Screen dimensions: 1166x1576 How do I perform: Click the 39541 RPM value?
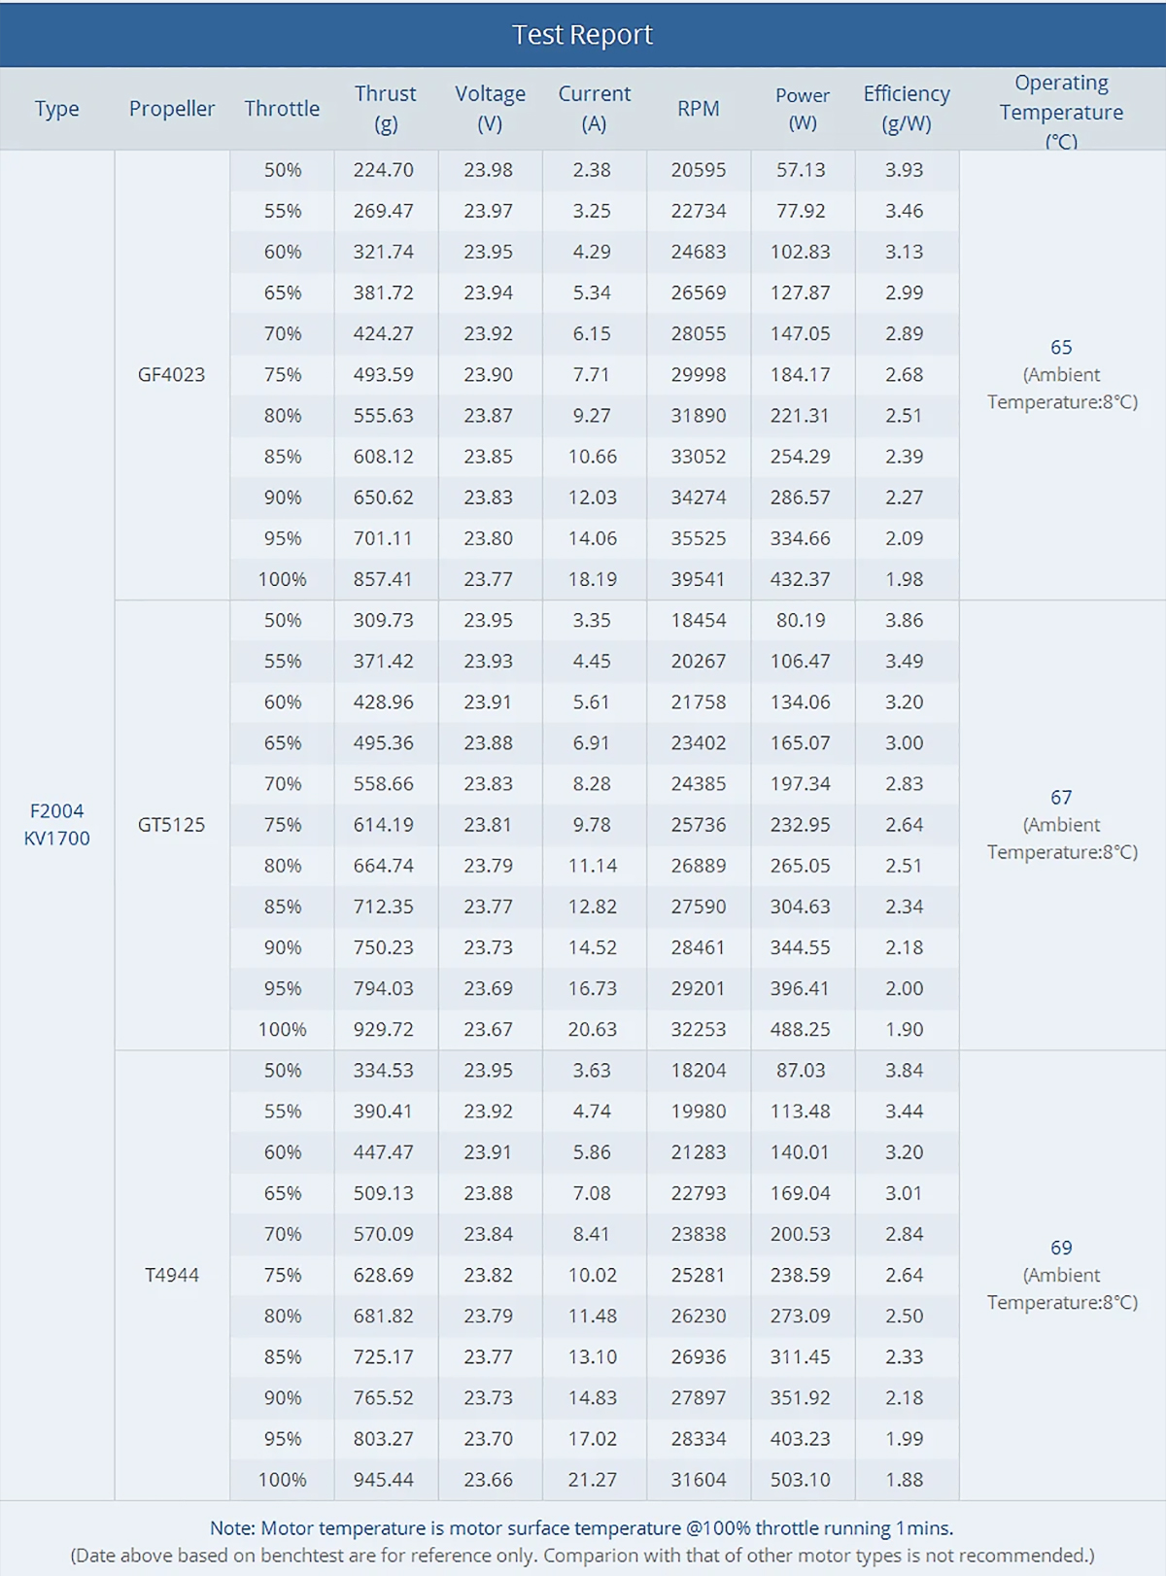698,579
